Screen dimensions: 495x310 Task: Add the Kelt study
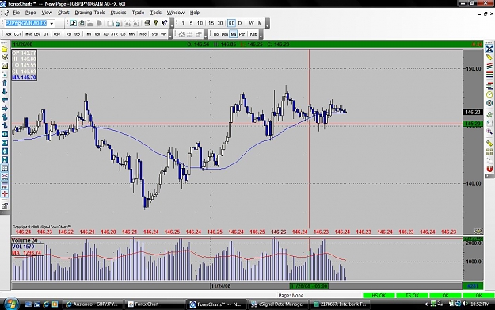tap(253, 34)
